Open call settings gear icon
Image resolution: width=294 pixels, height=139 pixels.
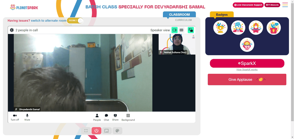coord(12,30)
